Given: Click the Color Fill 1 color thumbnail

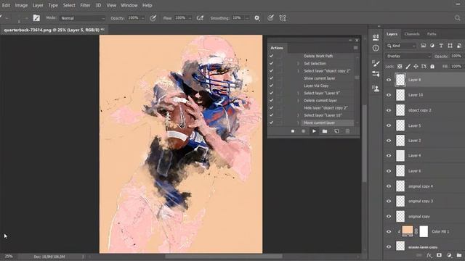Looking at the screenshot, I should (x=407, y=231).
